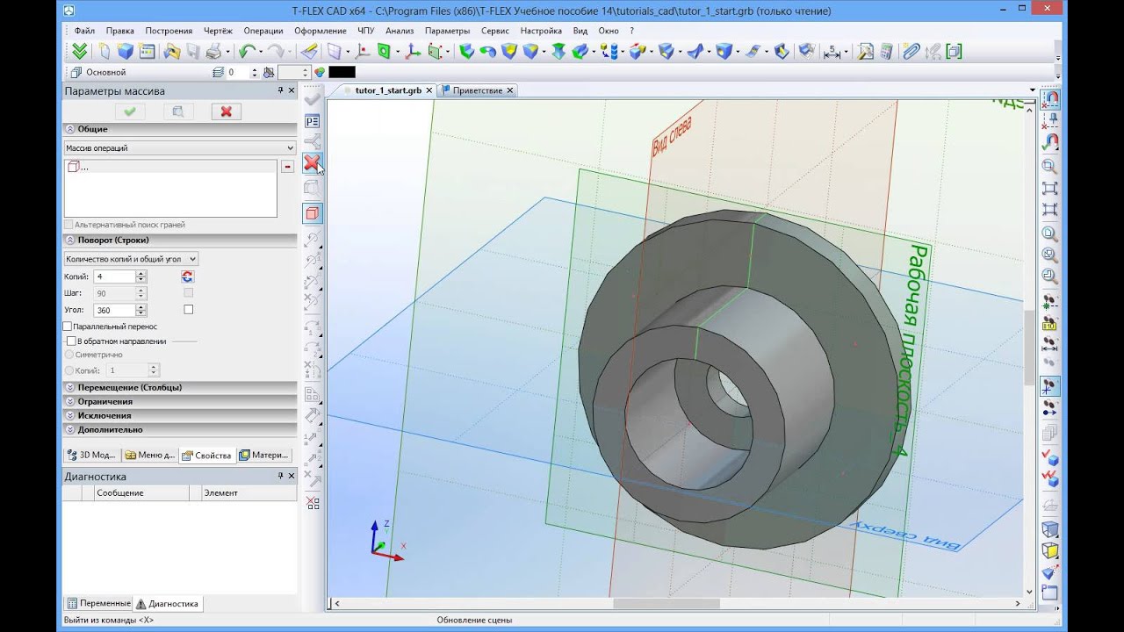The image size is (1124, 632).
Task: Toggle the checkbox next to Шаг field
Action: 188,293
